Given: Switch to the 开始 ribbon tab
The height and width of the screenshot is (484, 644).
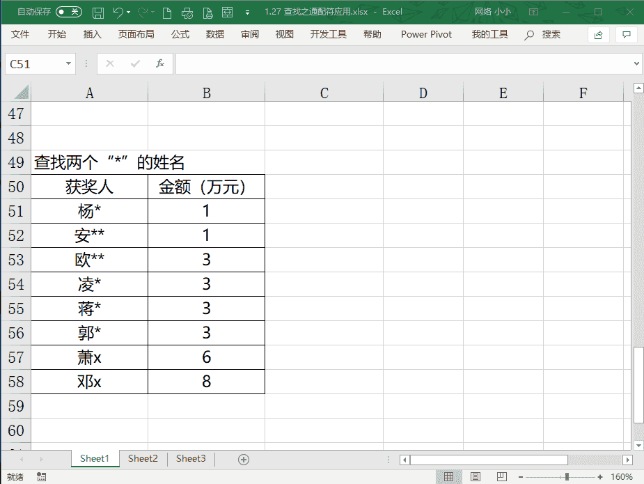Looking at the screenshot, I should click(56, 35).
